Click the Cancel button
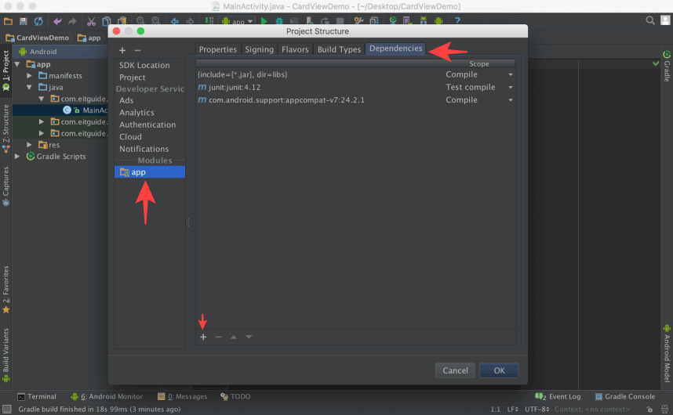This screenshot has height=415, width=673. pyautogui.click(x=455, y=370)
